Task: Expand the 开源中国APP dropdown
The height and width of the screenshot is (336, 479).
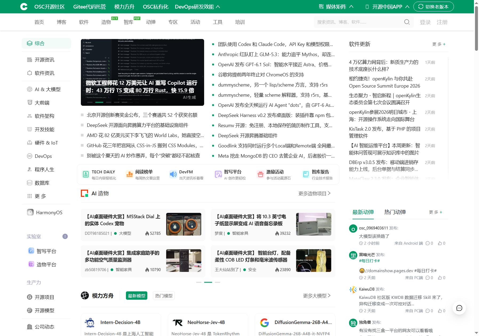Action: pos(387,7)
